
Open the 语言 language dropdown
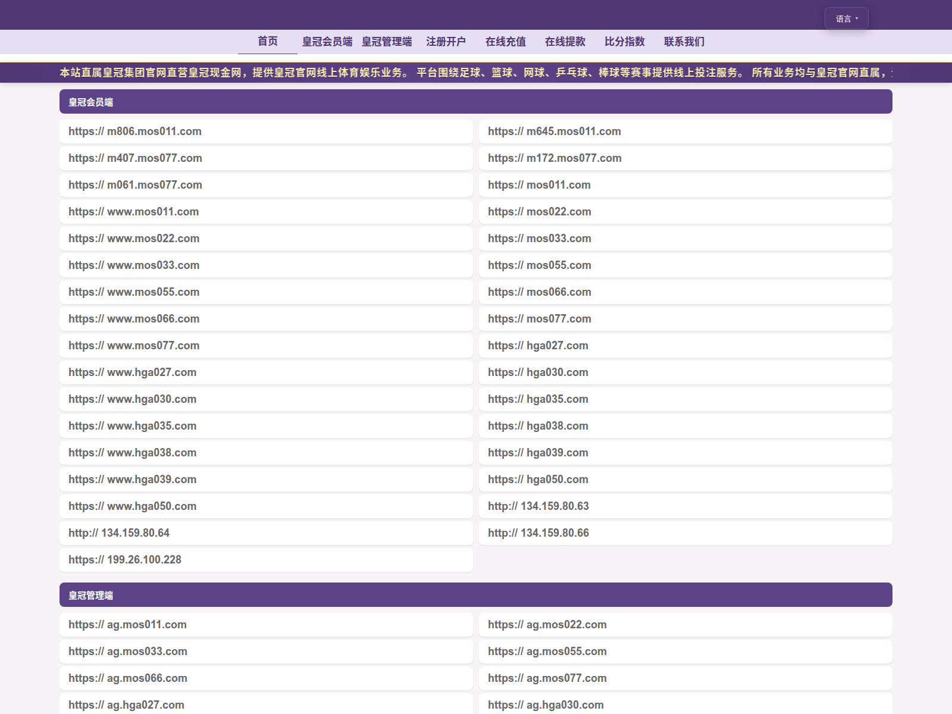(846, 18)
